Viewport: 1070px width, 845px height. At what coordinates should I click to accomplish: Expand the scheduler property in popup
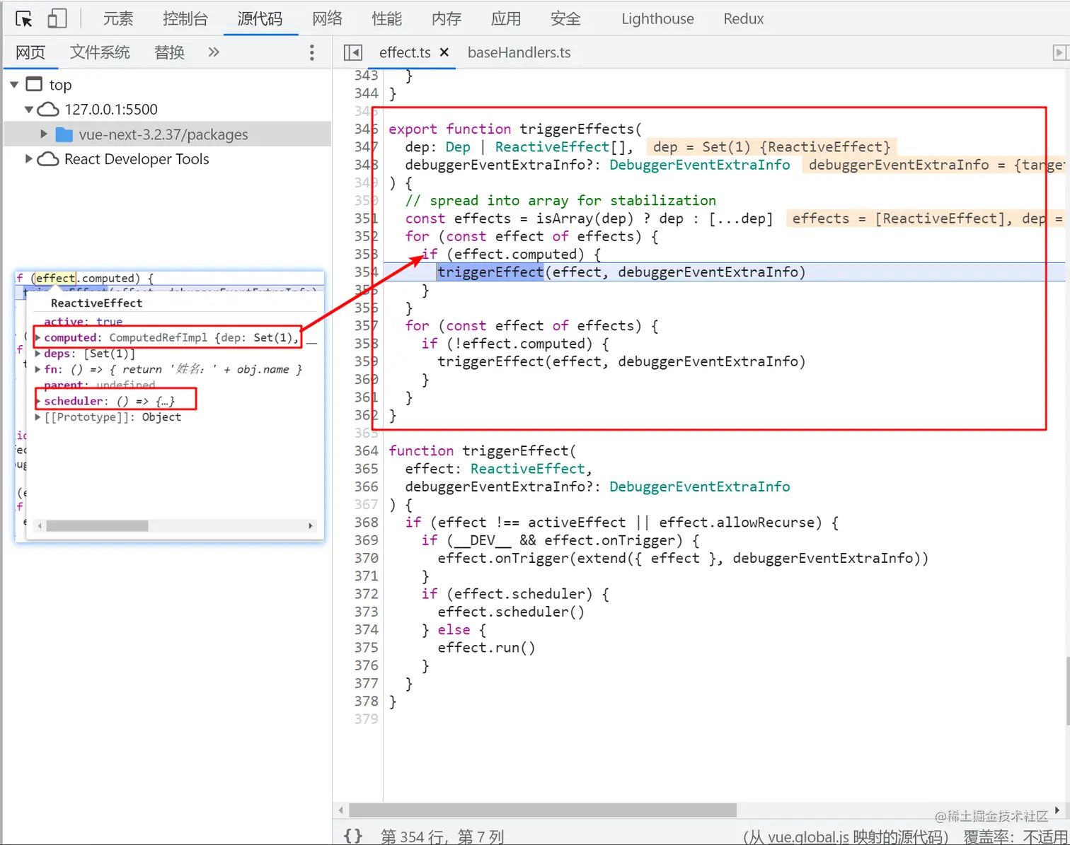tap(38, 401)
